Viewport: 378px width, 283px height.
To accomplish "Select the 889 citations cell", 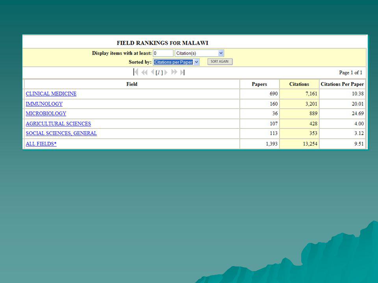I will [x=299, y=114].
